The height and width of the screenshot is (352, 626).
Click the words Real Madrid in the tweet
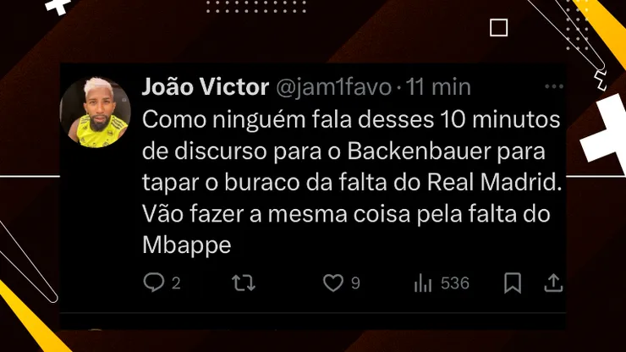[494, 182]
